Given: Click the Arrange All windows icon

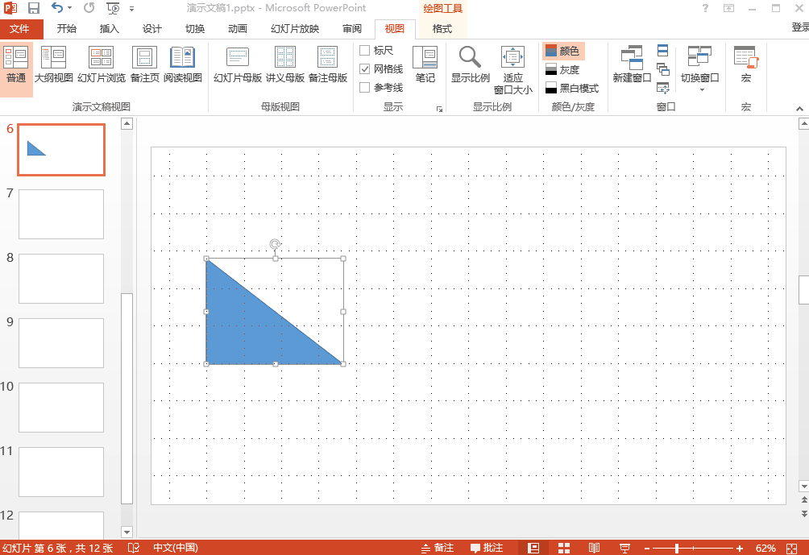Looking at the screenshot, I should (x=663, y=51).
